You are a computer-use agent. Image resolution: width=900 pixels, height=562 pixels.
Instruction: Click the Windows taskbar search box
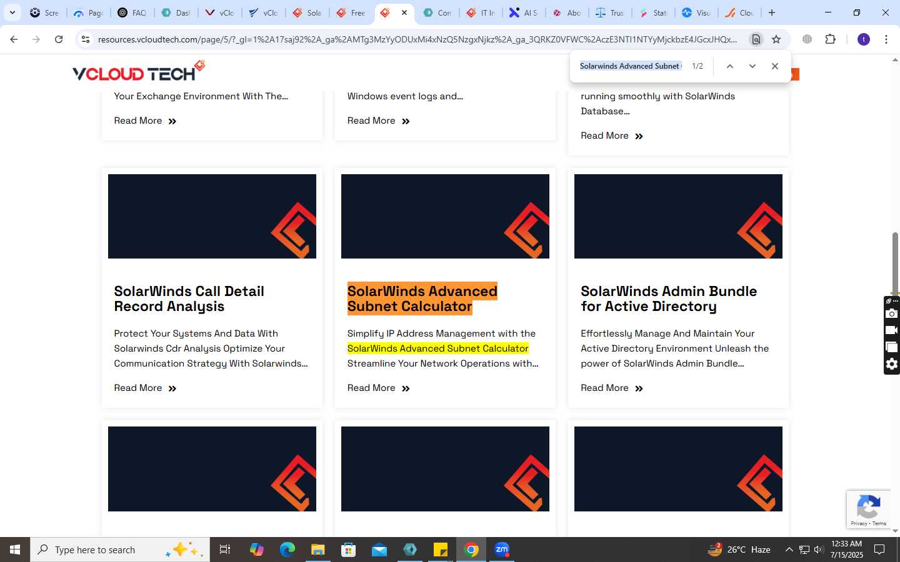pos(120,550)
